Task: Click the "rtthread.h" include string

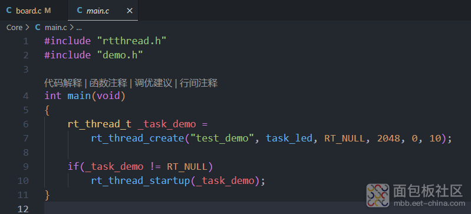Action: [131, 41]
